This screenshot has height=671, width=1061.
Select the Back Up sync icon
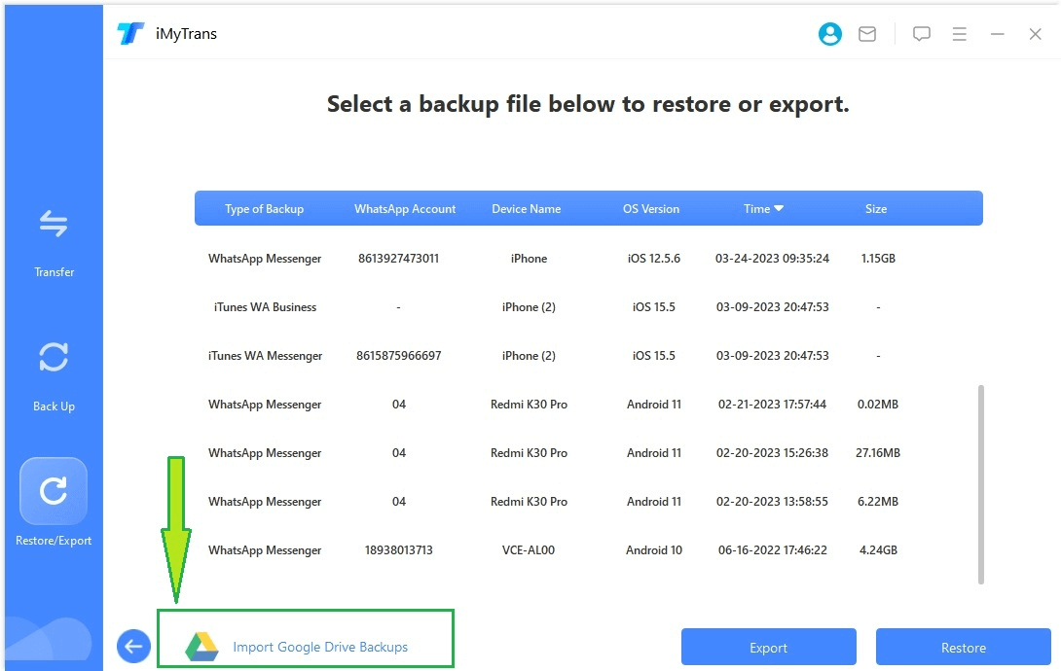(54, 357)
